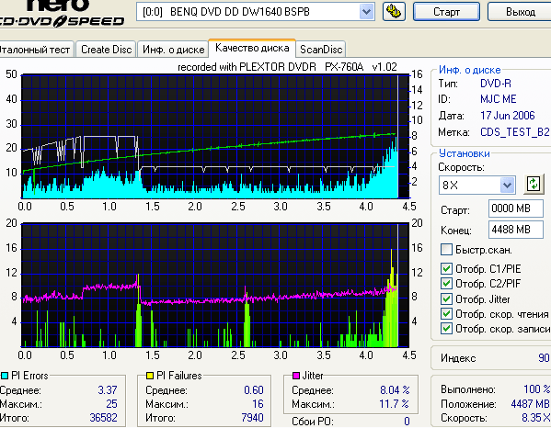Uncheck Отобр. скор. записи checkbox
The height and width of the screenshot is (428, 551).
point(446,329)
